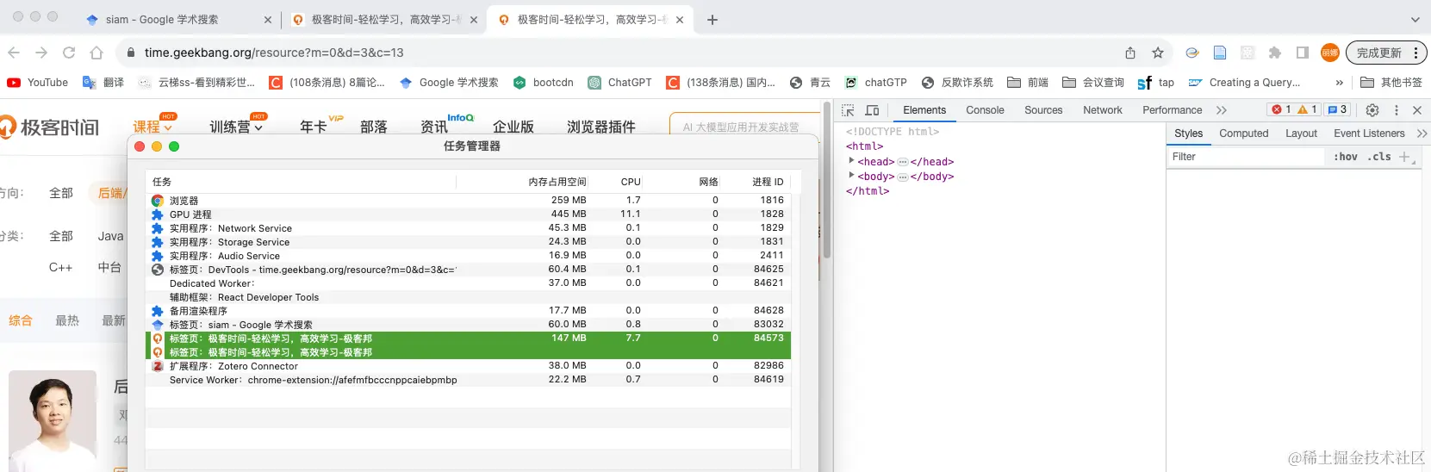The height and width of the screenshot is (472, 1431).
Task: Toggle the .cls element classes panel
Action: pyautogui.click(x=1379, y=157)
